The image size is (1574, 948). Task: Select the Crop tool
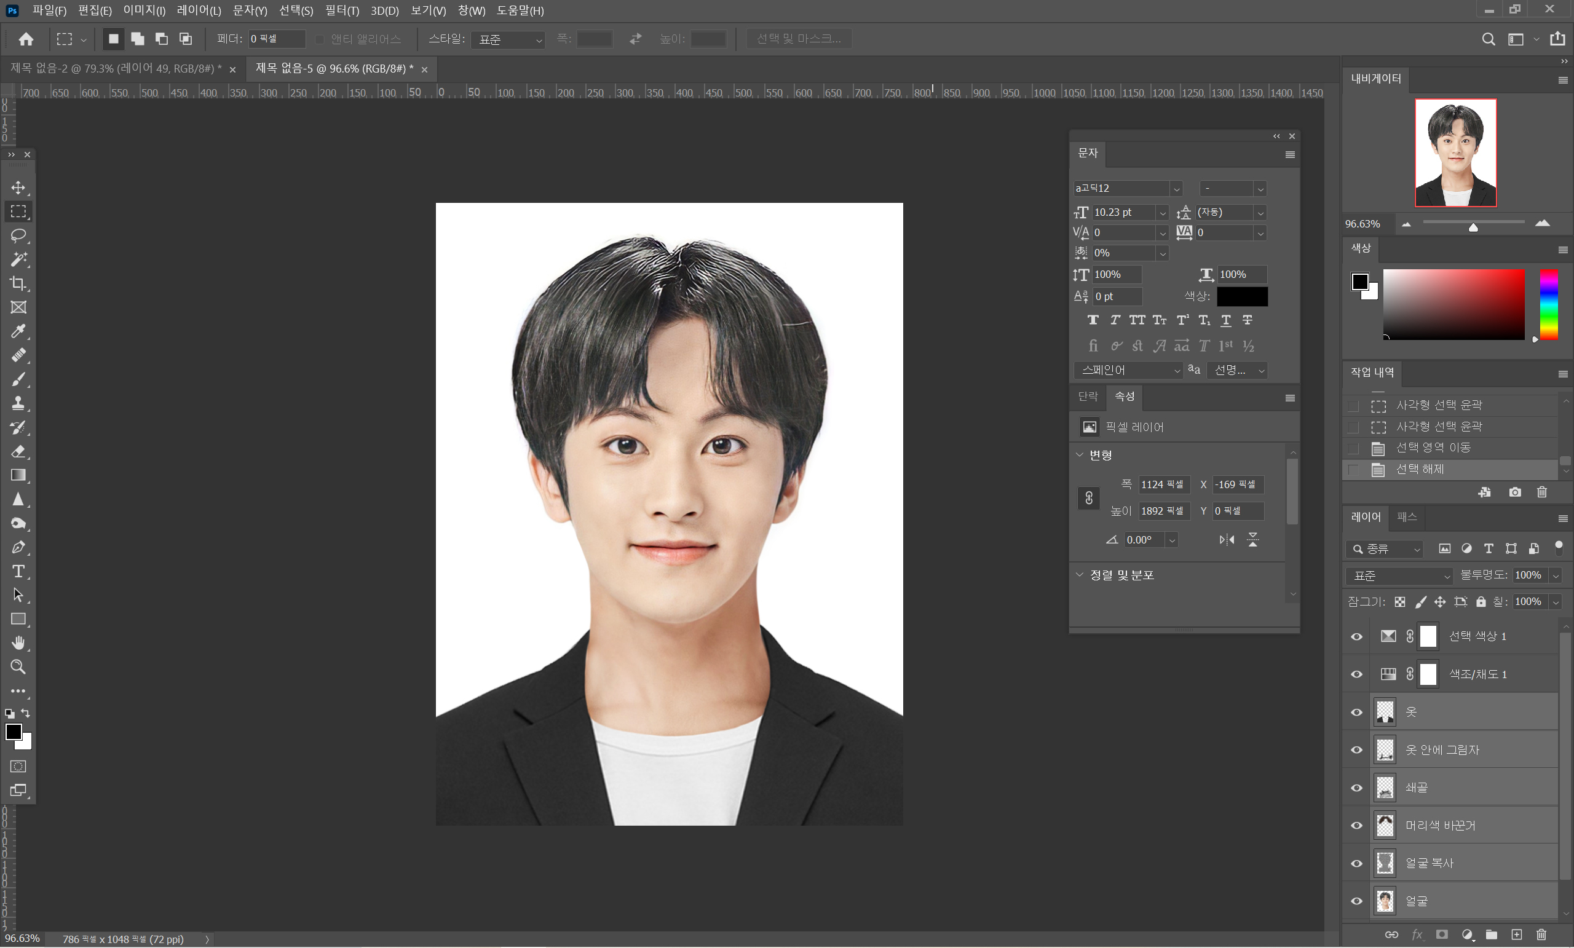point(18,283)
